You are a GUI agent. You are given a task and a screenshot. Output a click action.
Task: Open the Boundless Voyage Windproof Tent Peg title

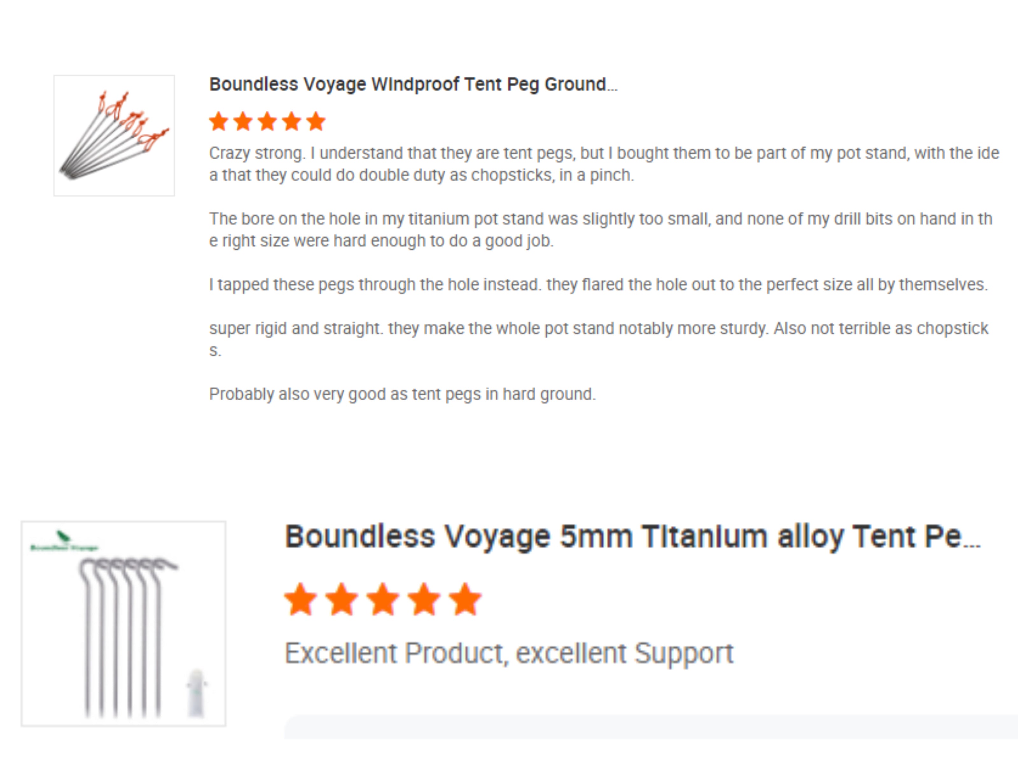413,85
